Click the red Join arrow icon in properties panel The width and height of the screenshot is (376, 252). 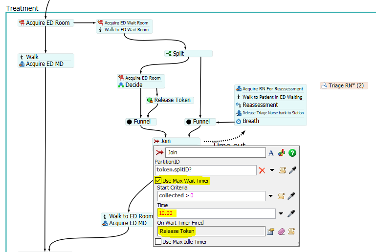click(x=160, y=152)
